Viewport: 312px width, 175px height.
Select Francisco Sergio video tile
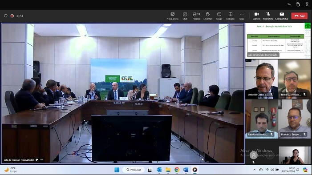point(294,119)
